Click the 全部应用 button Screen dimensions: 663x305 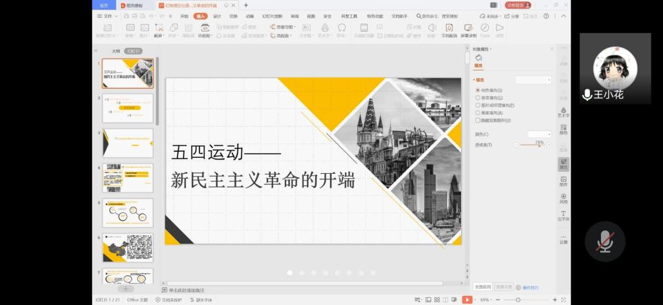coord(483,287)
